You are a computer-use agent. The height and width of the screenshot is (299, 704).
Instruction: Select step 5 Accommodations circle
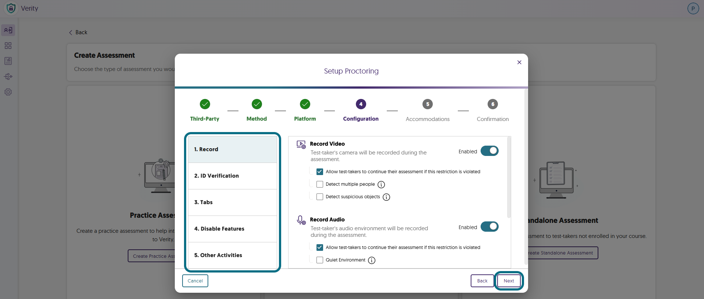pos(428,104)
